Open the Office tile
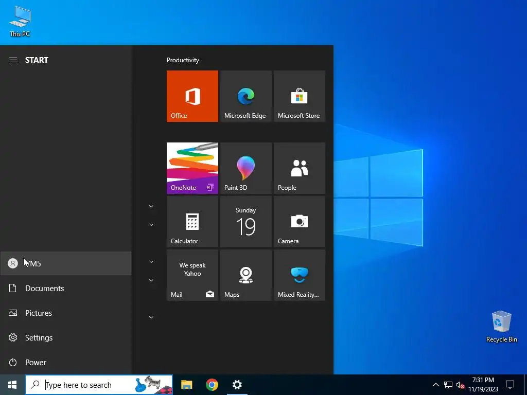Image resolution: width=527 pixels, height=395 pixels. pos(192,96)
